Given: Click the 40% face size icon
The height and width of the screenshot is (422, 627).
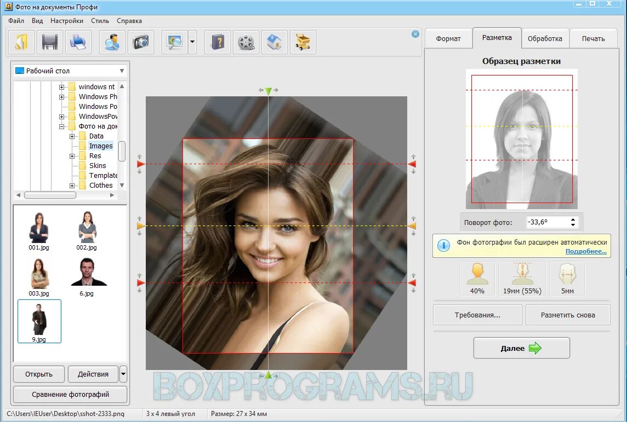Looking at the screenshot, I should pyautogui.click(x=477, y=279).
